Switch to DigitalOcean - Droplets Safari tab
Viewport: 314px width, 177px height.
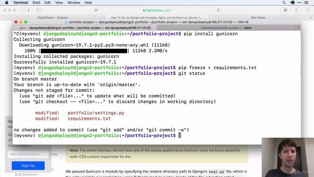(x=53, y=18)
